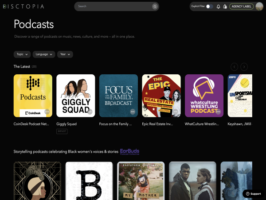Click The Latest section heading
266x200 pixels.
pyautogui.click(x=22, y=66)
